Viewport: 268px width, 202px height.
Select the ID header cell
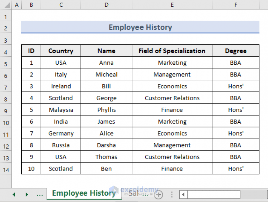[31, 51]
